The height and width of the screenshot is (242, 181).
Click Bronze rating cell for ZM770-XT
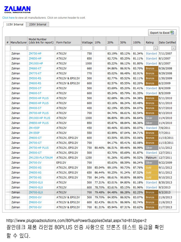coord(151,73)
